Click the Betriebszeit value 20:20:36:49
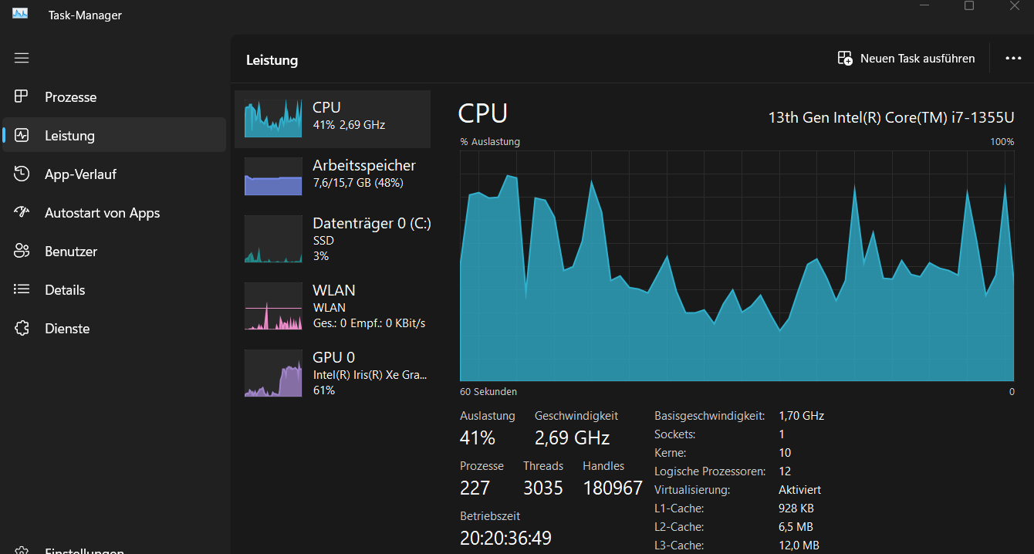 [505, 538]
